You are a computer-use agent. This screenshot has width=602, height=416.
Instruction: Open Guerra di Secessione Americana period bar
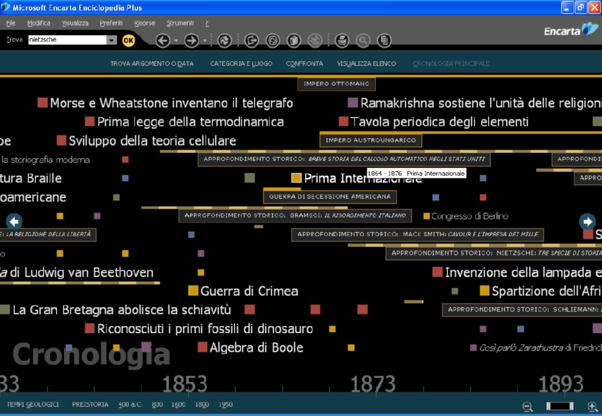[x=330, y=196]
